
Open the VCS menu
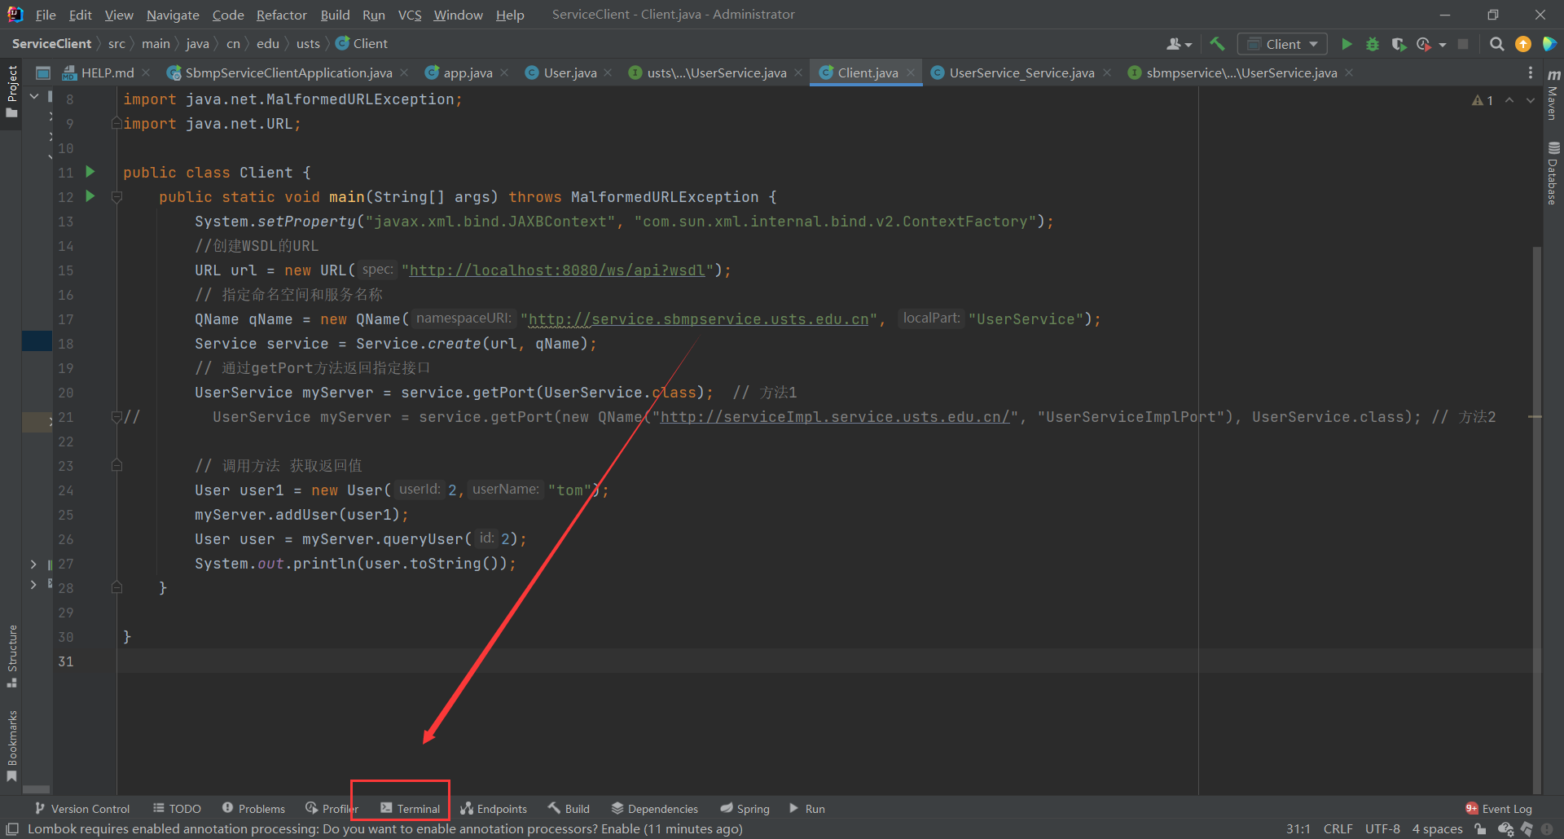tap(410, 15)
